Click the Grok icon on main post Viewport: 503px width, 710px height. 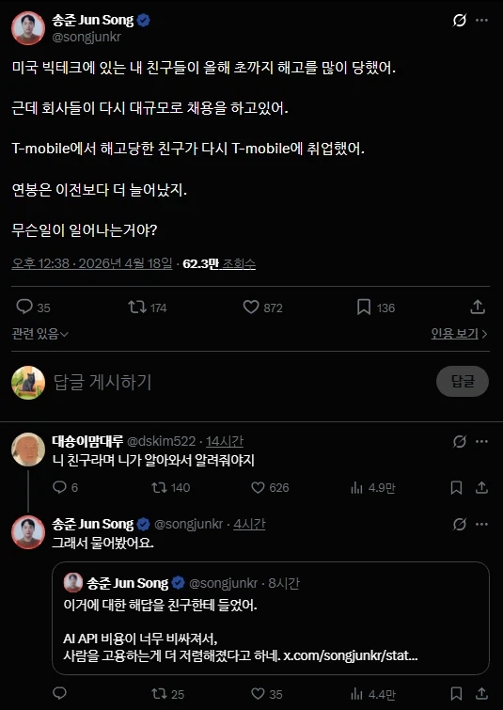coord(460,21)
